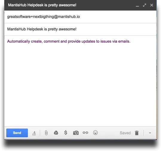This screenshot has height=151, width=161.
Task: Open the more options dropdown arrow
Action: coord(150,133)
